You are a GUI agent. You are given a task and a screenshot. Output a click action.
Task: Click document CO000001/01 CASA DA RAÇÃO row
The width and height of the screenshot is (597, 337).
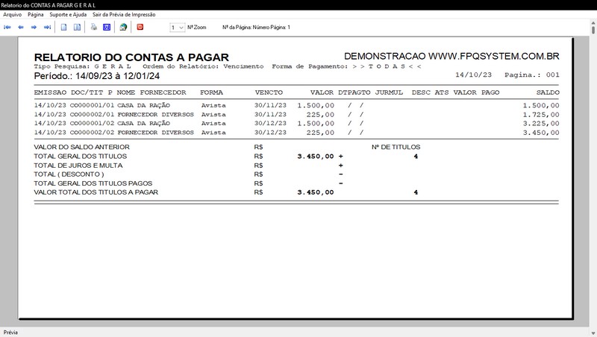(x=296, y=105)
